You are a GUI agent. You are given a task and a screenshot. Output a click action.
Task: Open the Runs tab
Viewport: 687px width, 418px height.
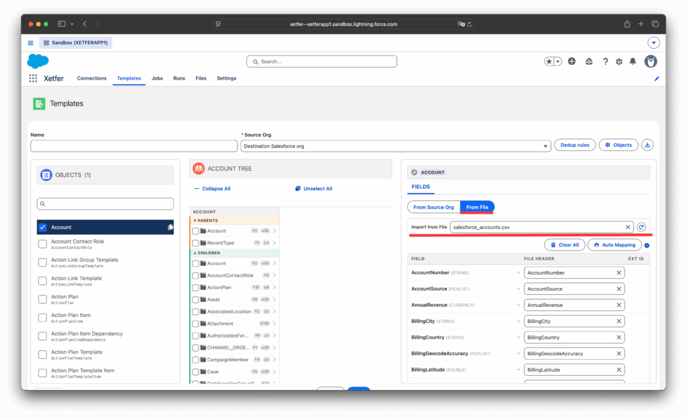178,78
